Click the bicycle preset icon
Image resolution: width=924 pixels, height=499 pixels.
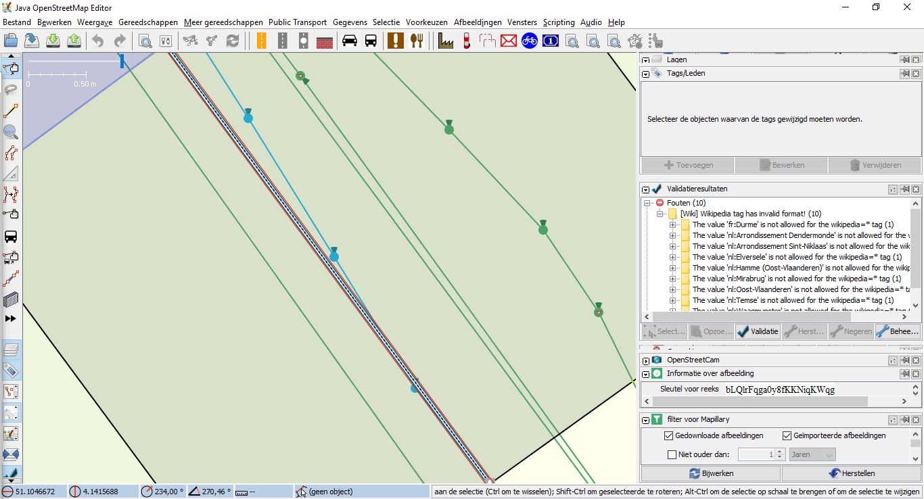coord(530,41)
